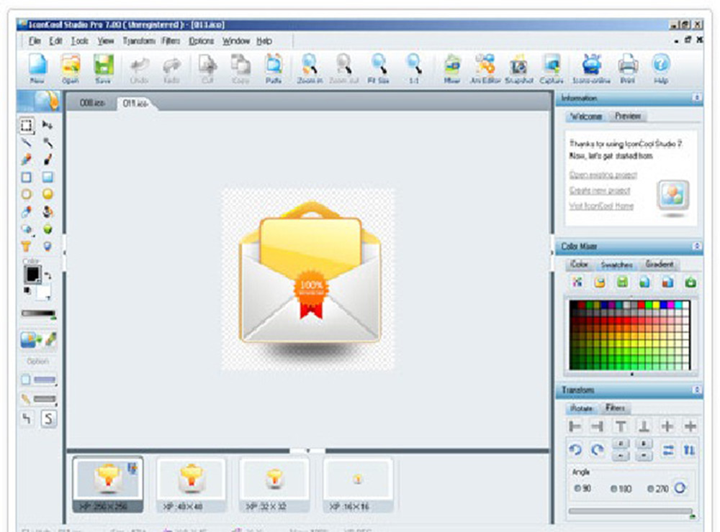Image resolution: width=720 pixels, height=532 pixels.
Task: Open the File menu
Action: 35,41
